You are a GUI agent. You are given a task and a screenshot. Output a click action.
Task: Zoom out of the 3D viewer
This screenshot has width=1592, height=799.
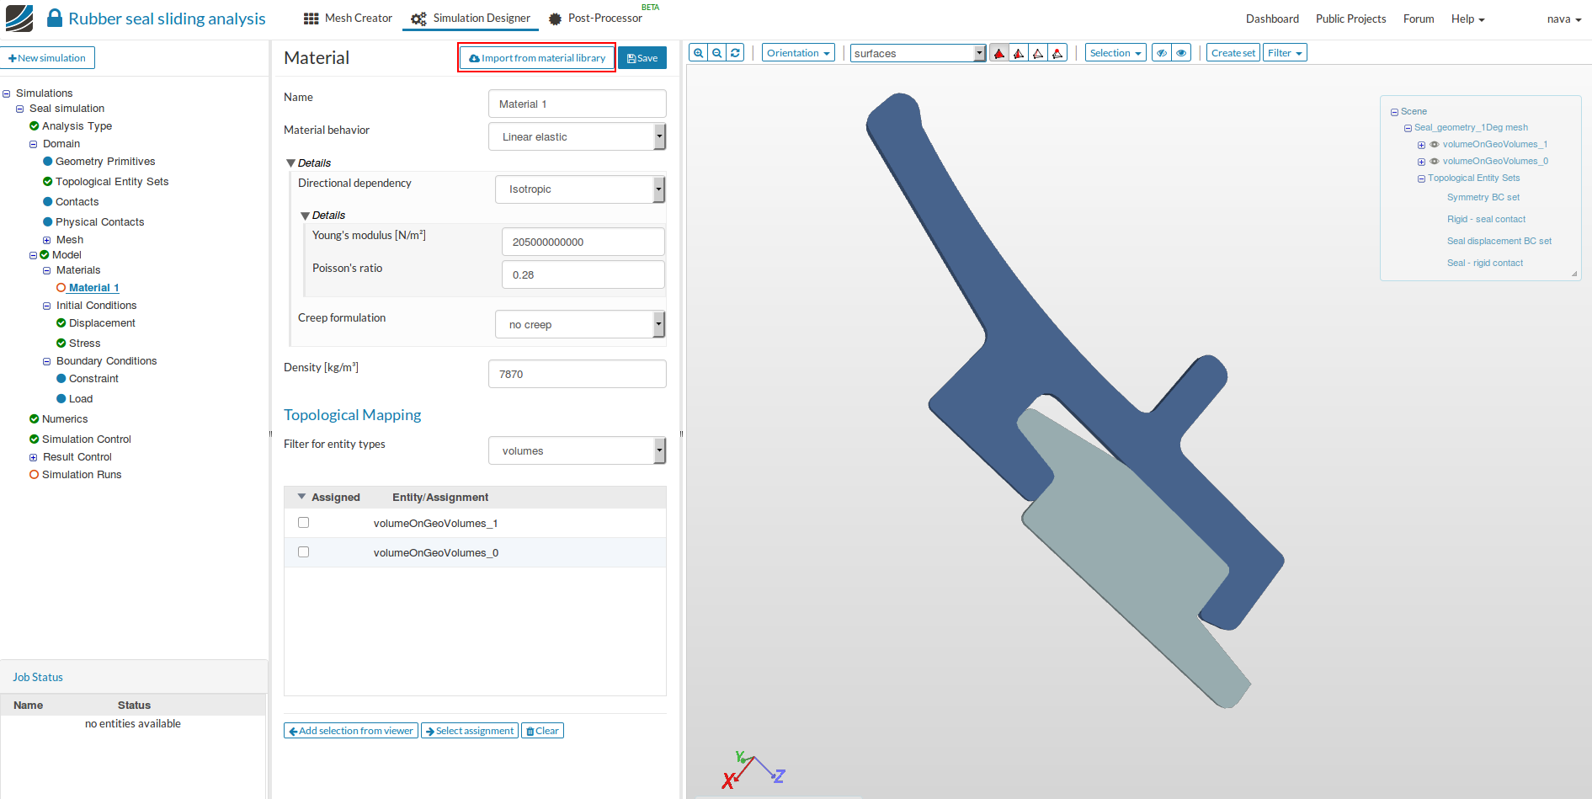716,53
